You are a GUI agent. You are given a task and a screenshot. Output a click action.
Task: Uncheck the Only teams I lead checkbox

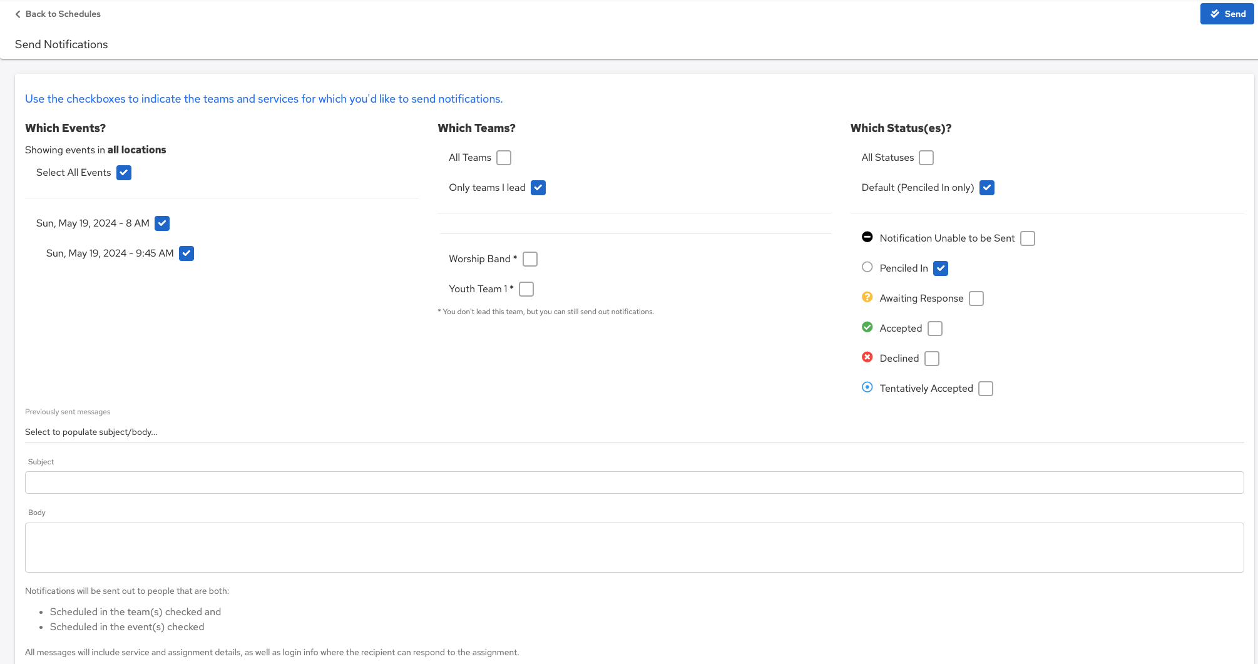pos(538,188)
